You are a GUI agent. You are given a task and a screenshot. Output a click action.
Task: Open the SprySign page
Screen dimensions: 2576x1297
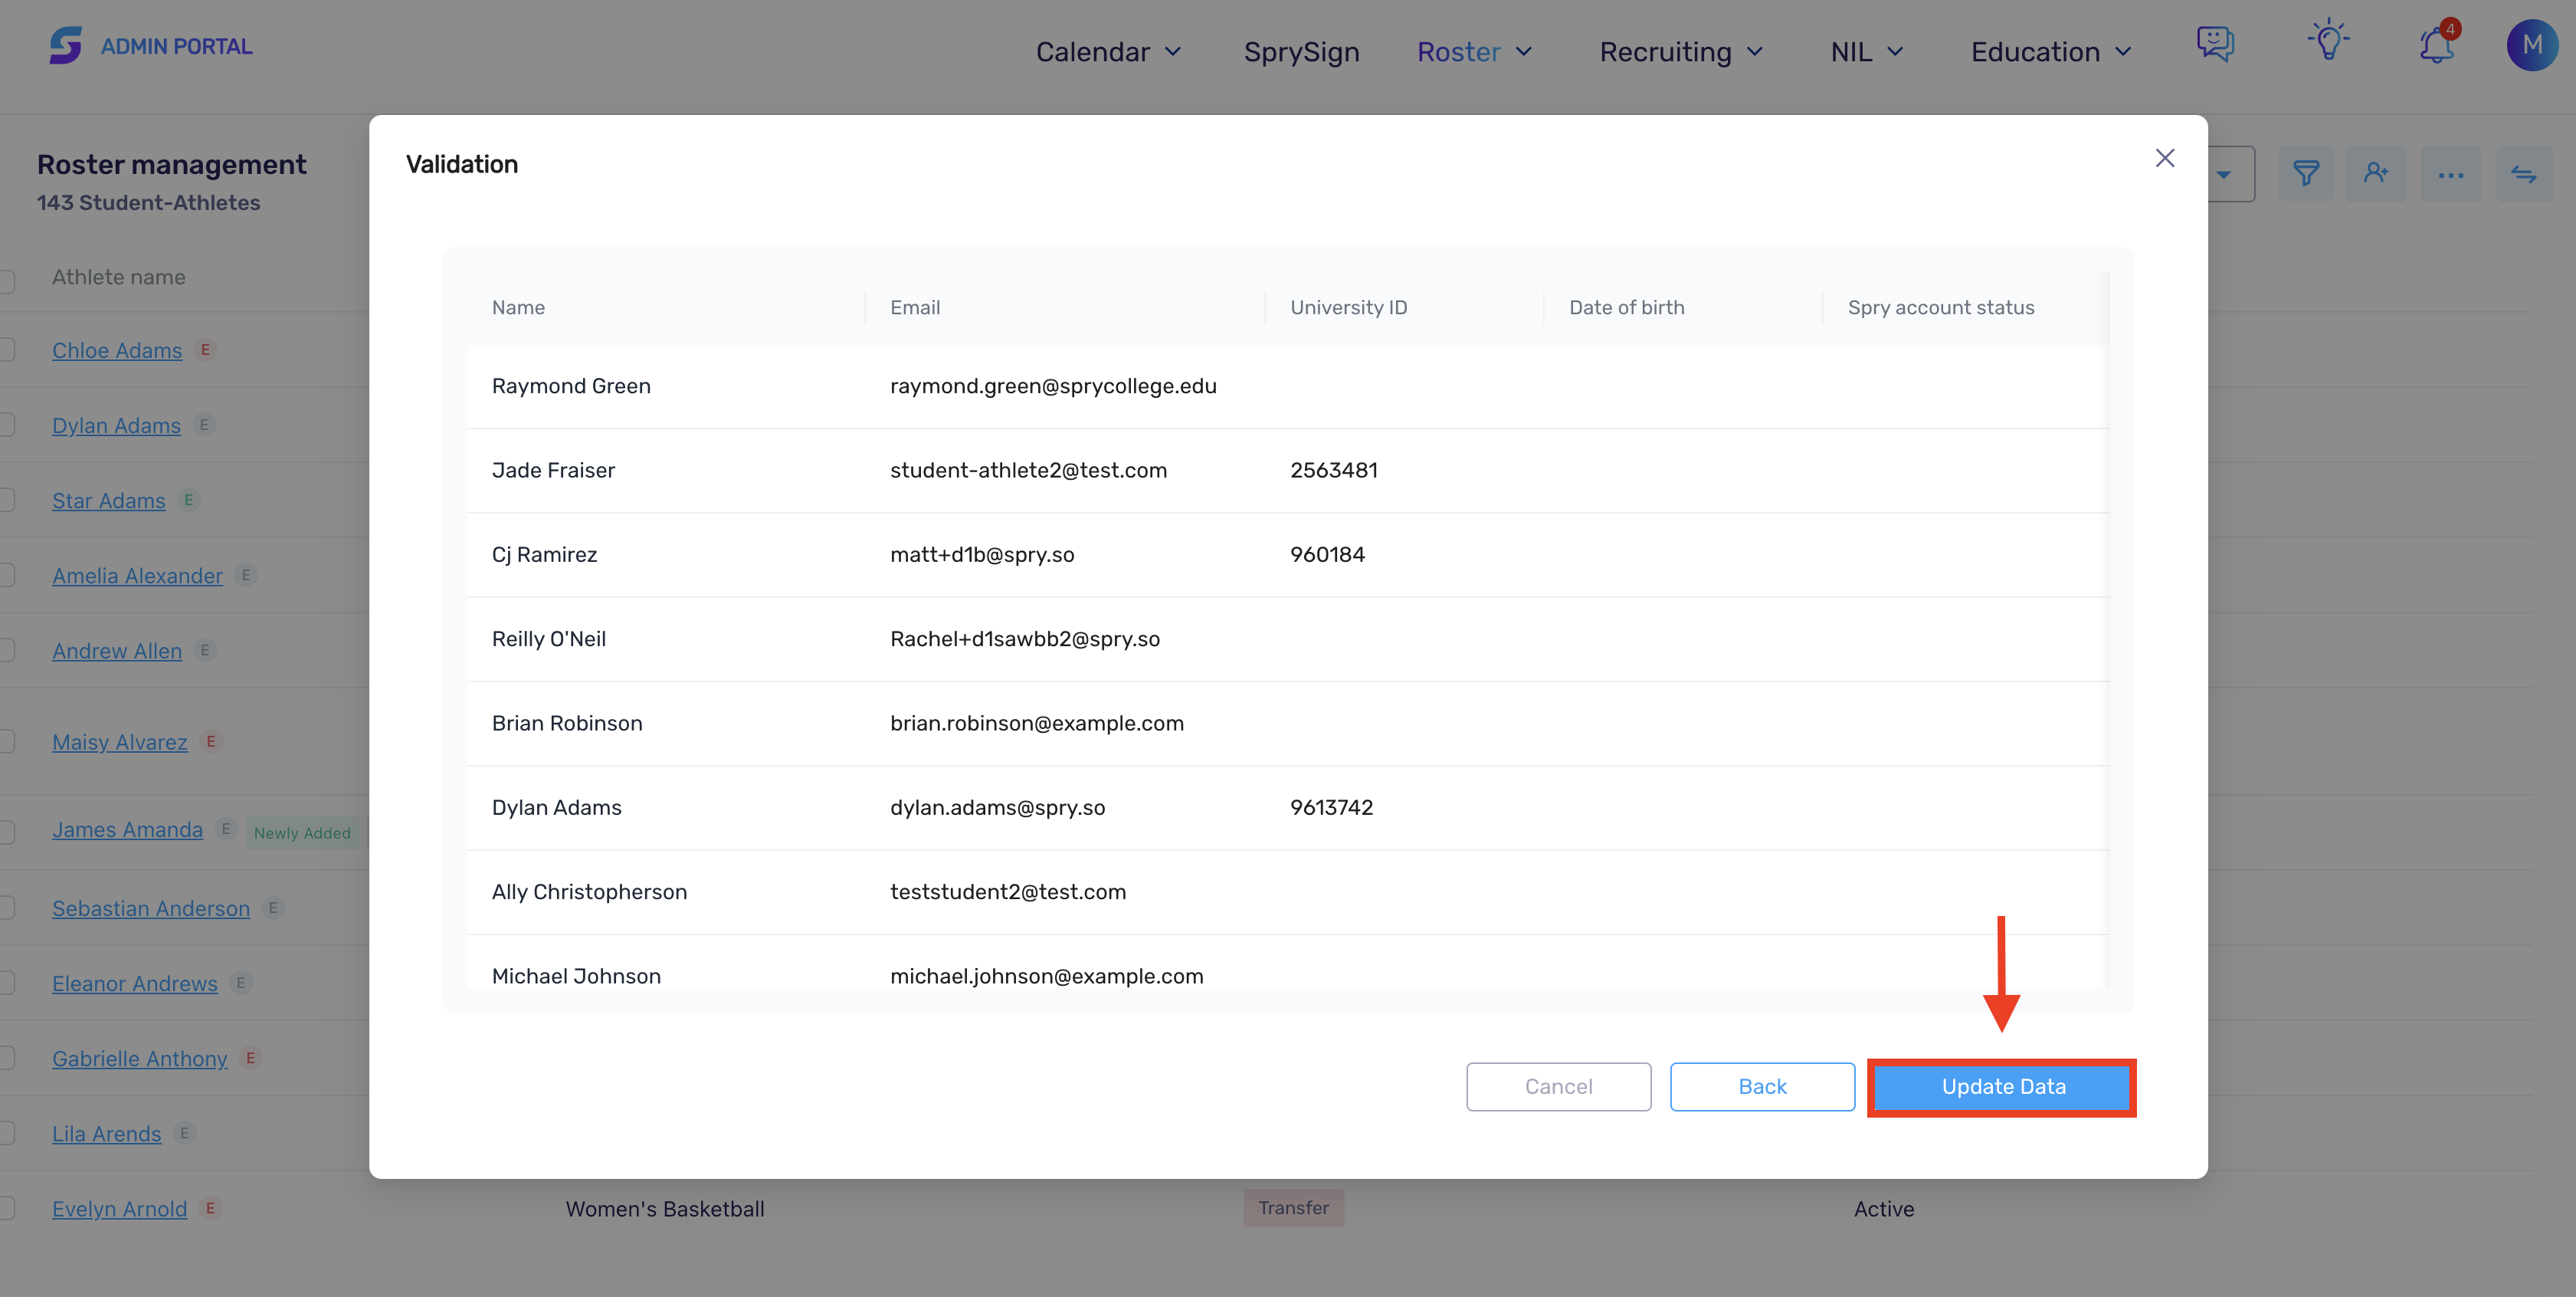tap(1301, 52)
